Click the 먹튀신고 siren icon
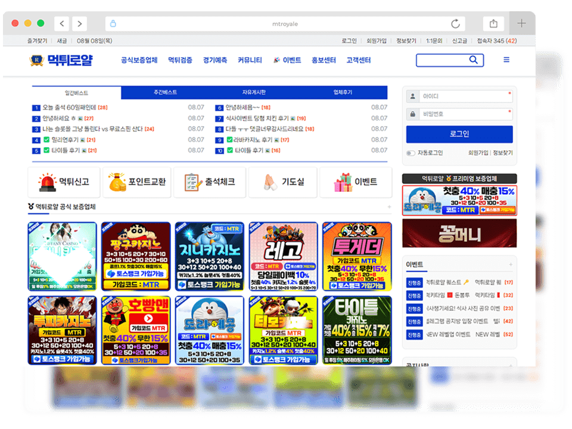The image size is (572, 429). point(48,182)
